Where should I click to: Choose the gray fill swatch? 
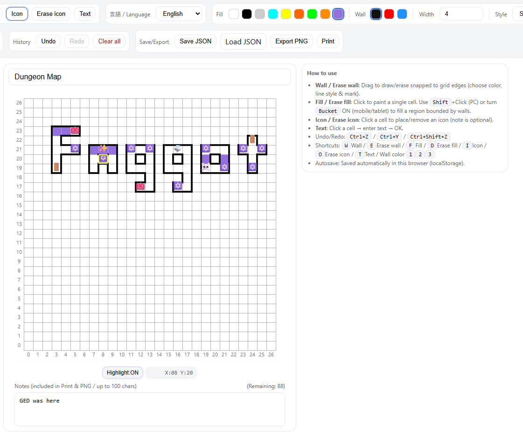(260, 14)
